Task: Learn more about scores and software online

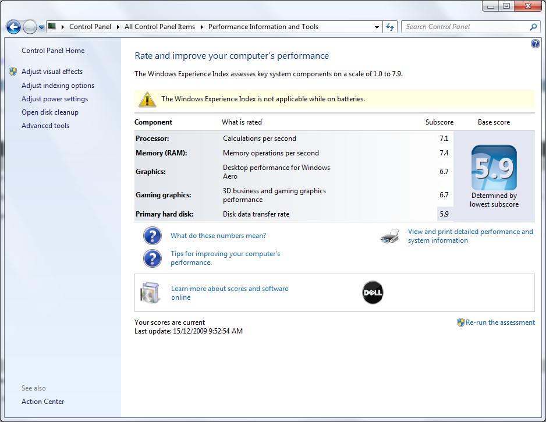Action: [x=230, y=293]
